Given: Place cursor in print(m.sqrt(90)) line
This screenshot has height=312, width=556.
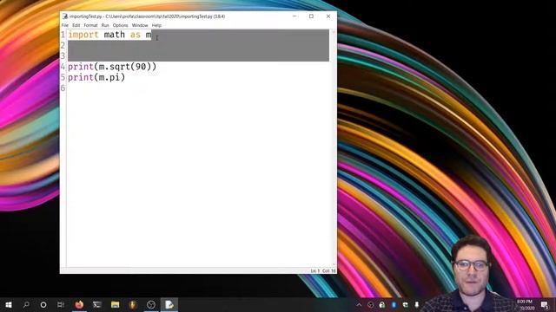Looking at the screenshot, I should (112, 67).
